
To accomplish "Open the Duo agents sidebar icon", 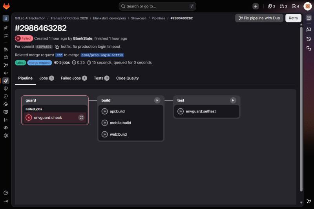I will (5, 65).
